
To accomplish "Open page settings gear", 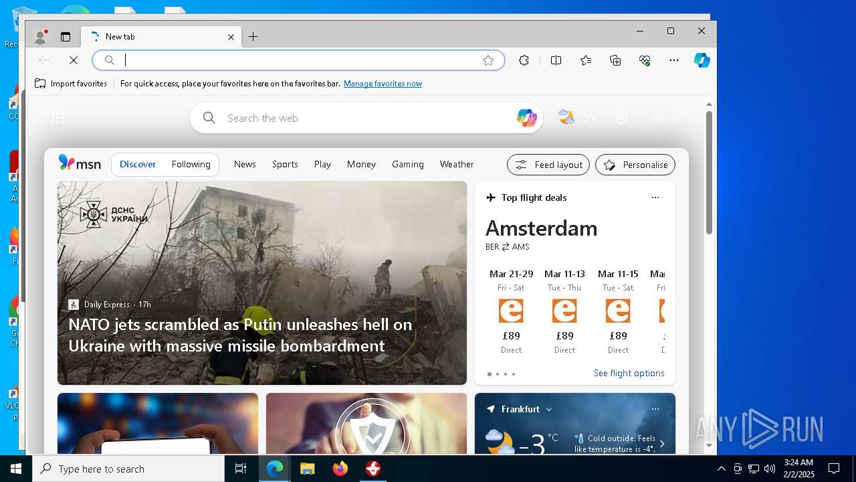I will (621, 118).
